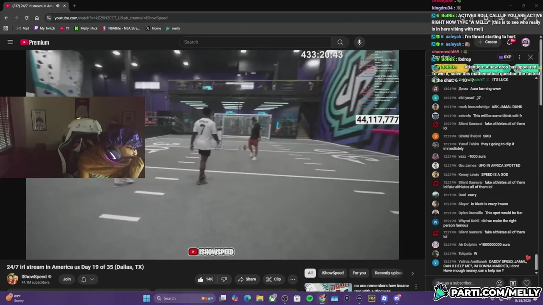Open Spotify from the taskbar

point(310,298)
